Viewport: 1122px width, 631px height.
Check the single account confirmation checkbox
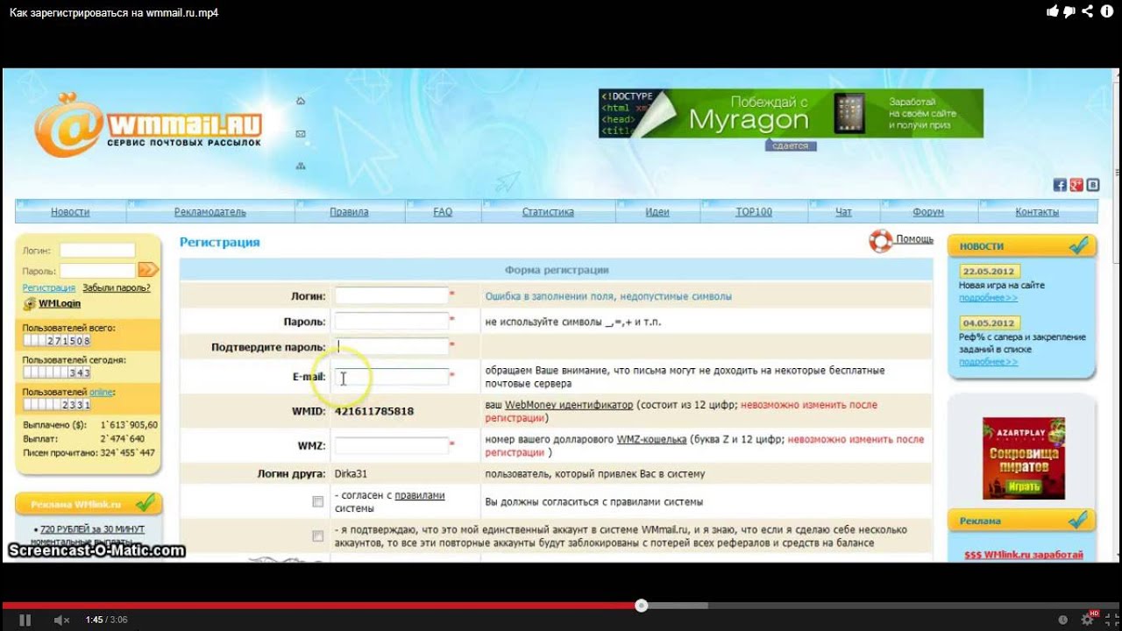point(317,535)
